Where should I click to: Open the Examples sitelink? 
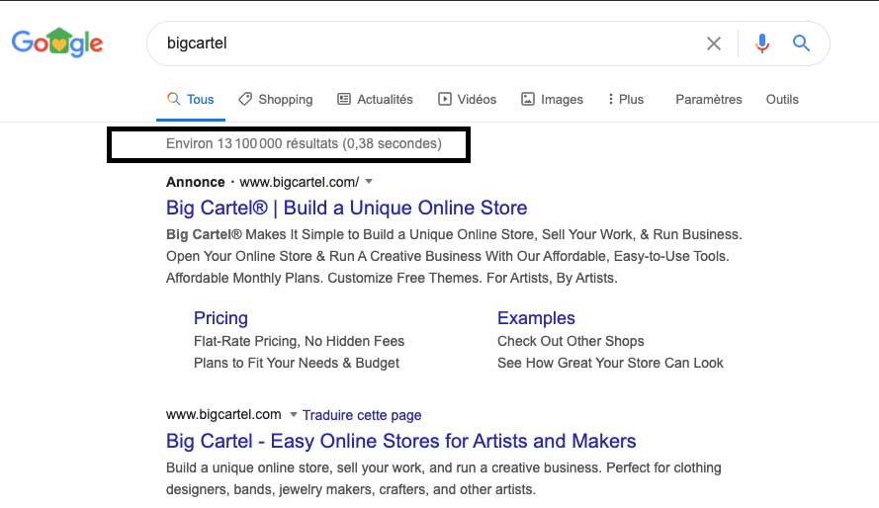click(536, 318)
